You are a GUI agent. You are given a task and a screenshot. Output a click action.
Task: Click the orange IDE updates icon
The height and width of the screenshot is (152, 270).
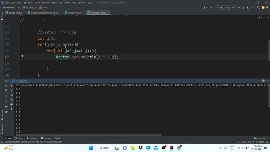click(263, 8)
